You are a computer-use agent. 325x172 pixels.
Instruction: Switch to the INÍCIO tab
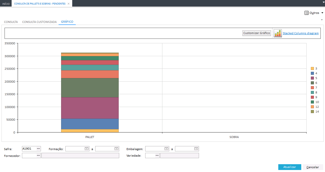[6, 4]
